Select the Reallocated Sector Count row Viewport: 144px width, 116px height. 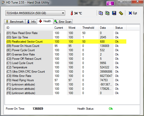click(66, 42)
